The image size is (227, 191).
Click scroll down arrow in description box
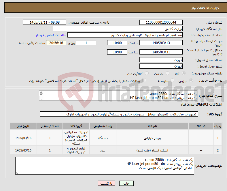tap(41, 94)
